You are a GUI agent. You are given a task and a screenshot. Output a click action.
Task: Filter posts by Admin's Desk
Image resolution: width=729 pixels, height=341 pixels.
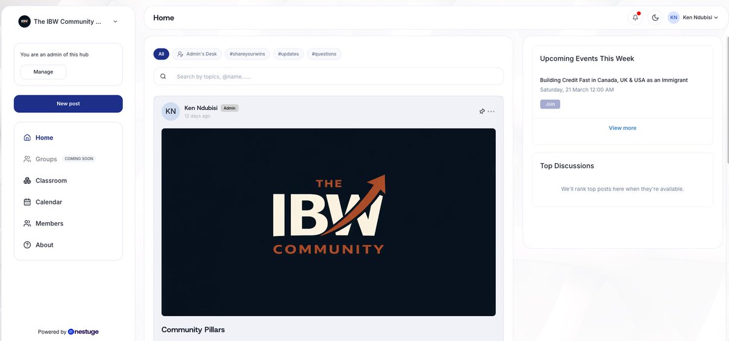pyautogui.click(x=197, y=54)
